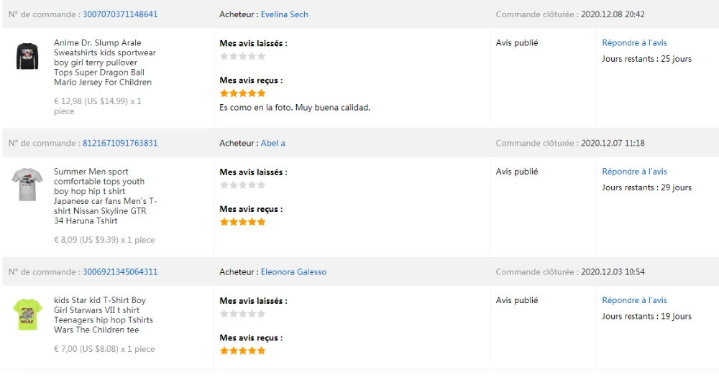View buyer Evelina Sech's profile
719x377 pixels.
click(284, 14)
